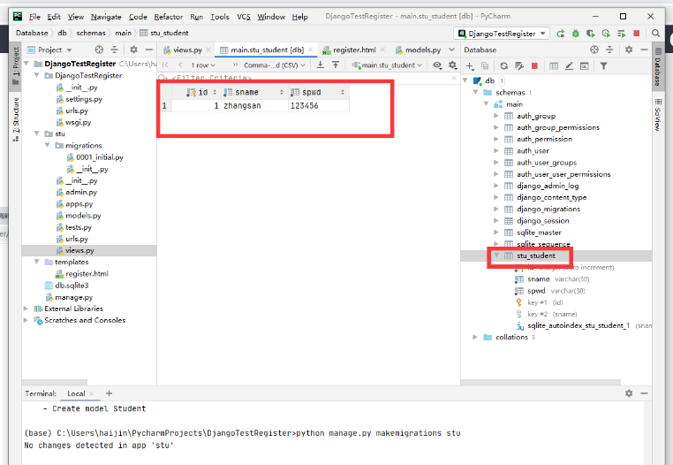The width and height of the screenshot is (673, 465).
Task: Click the Debug bug icon in top toolbar
Action: 575,33
